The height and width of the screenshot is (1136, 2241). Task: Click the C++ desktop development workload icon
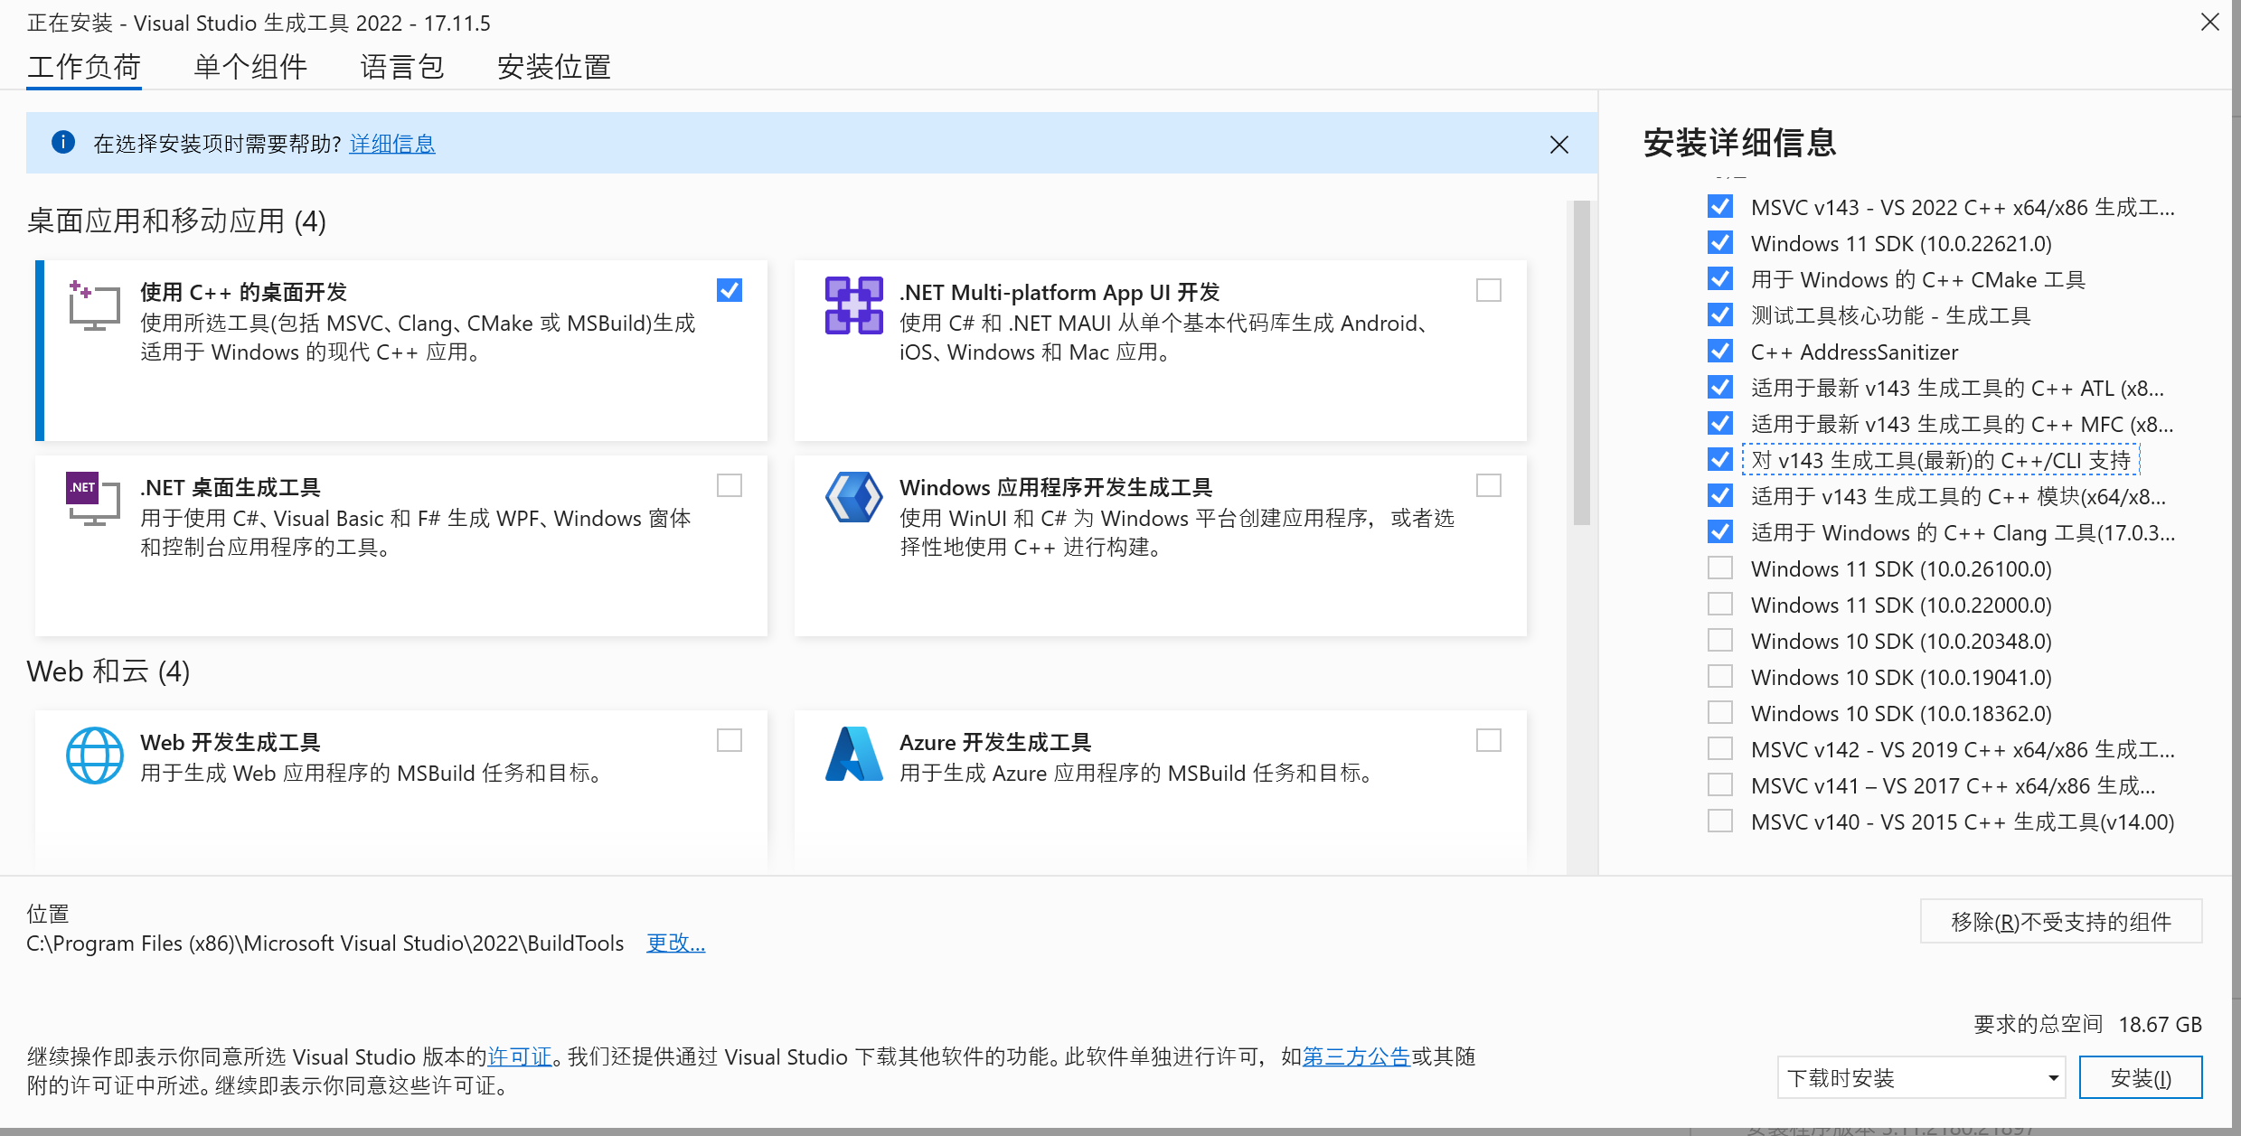[x=93, y=305]
